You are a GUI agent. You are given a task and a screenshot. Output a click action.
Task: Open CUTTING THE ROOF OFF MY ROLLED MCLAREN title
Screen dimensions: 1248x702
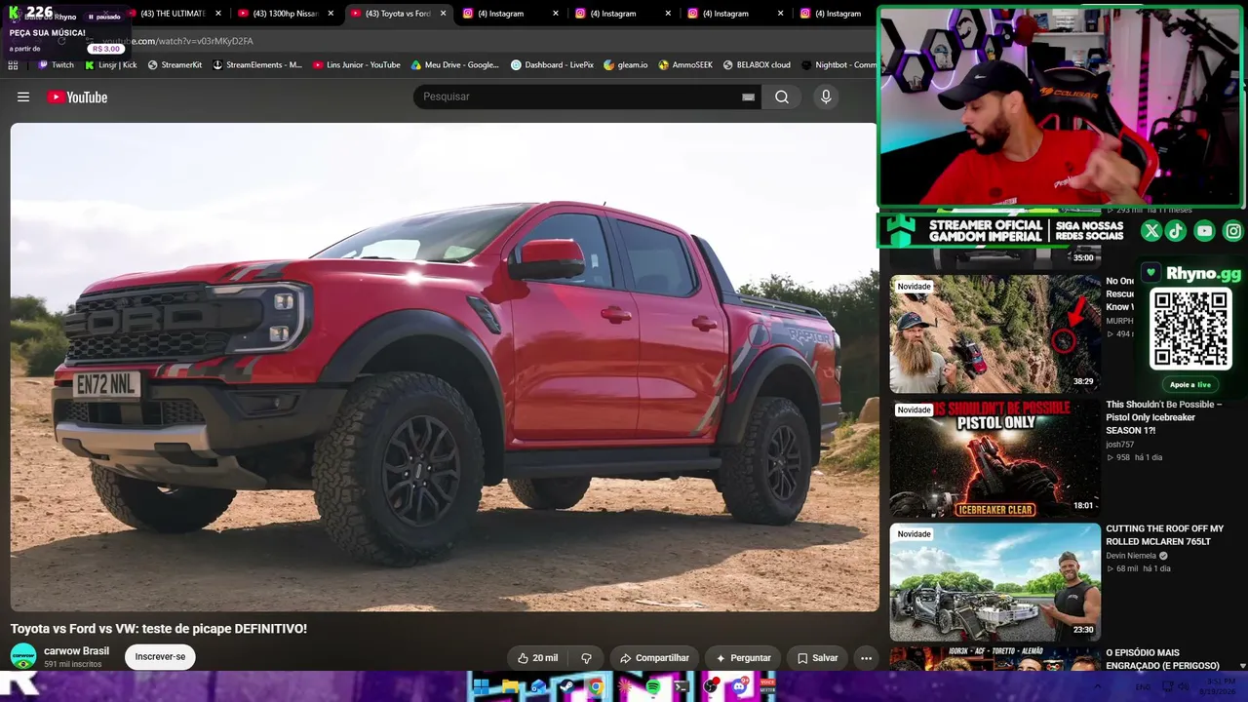(1164, 535)
